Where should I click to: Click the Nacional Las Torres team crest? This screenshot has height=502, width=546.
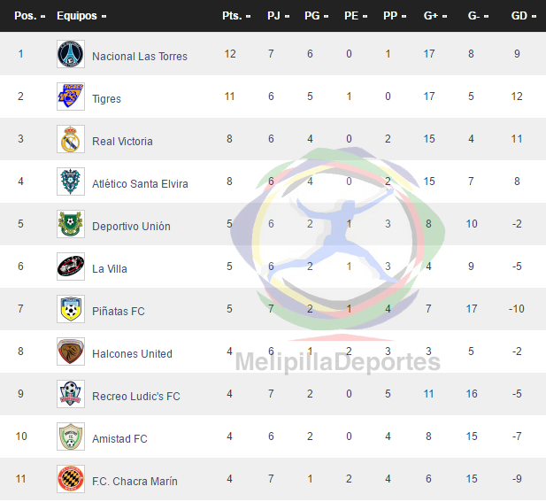(71, 54)
